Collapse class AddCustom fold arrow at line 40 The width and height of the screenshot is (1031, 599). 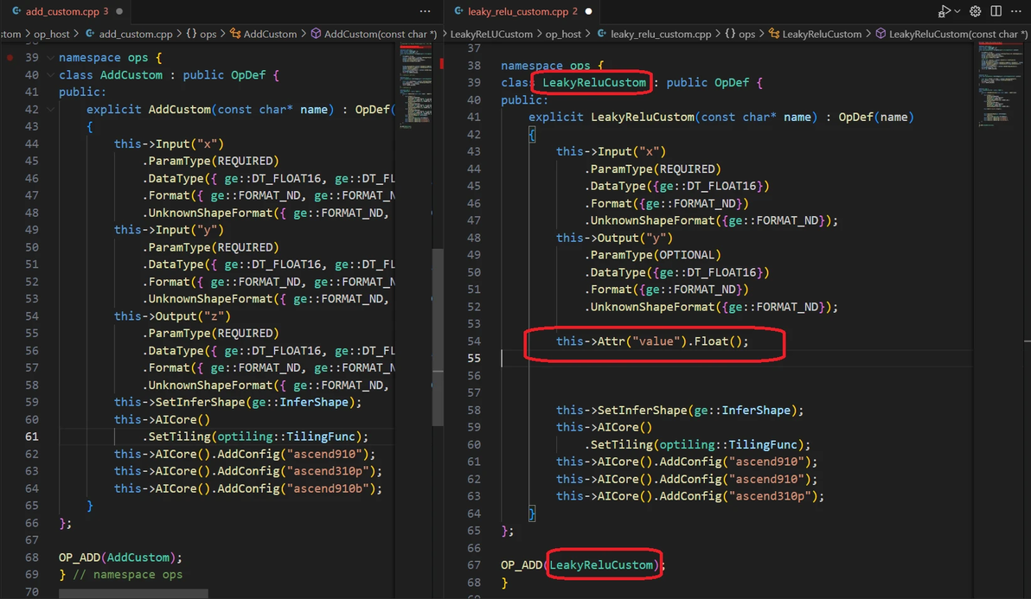[50, 75]
